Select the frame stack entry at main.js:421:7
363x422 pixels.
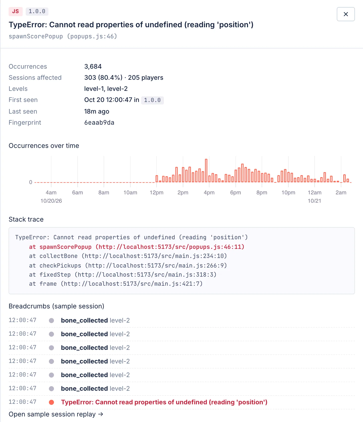(x=116, y=284)
